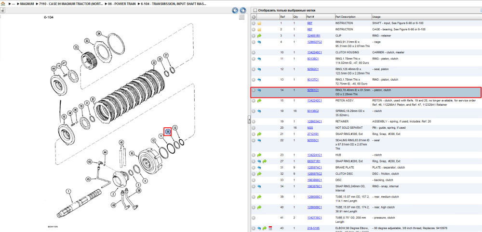Click 'CLUTCH HOUSING' description text

347,52
